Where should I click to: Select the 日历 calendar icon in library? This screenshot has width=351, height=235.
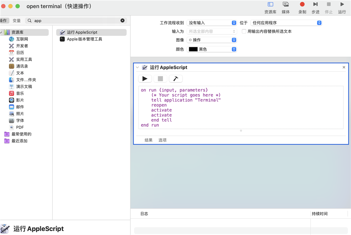pyautogui.click(x=11, y=52)
